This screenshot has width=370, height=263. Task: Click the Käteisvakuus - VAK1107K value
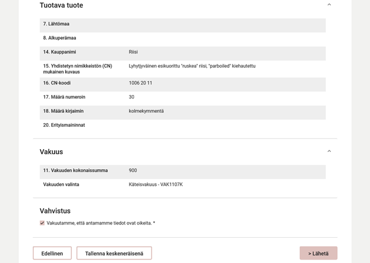155,185
